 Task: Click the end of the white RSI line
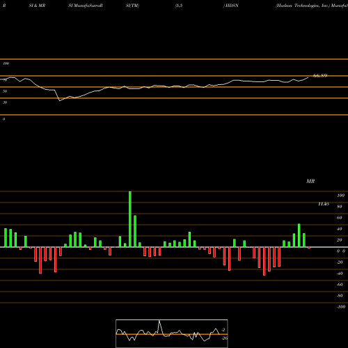tap(308, 77)
